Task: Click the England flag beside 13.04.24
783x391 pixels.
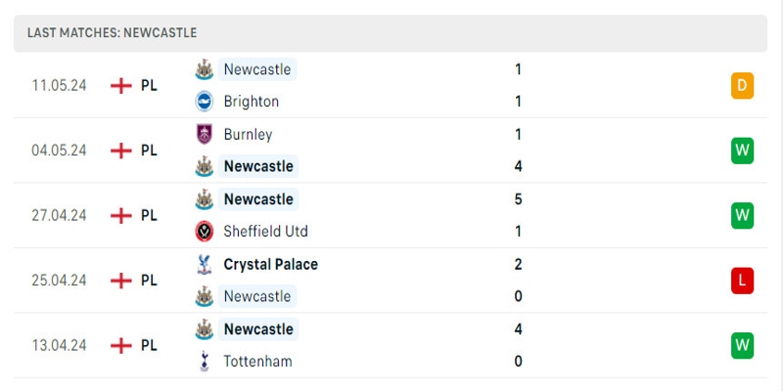Action: 121,345
